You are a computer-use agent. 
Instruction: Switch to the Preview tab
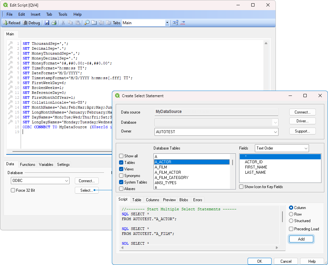(169, 200)
